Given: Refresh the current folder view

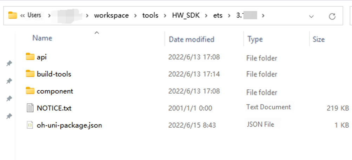Looking at the screenshot, I should 332,16.
